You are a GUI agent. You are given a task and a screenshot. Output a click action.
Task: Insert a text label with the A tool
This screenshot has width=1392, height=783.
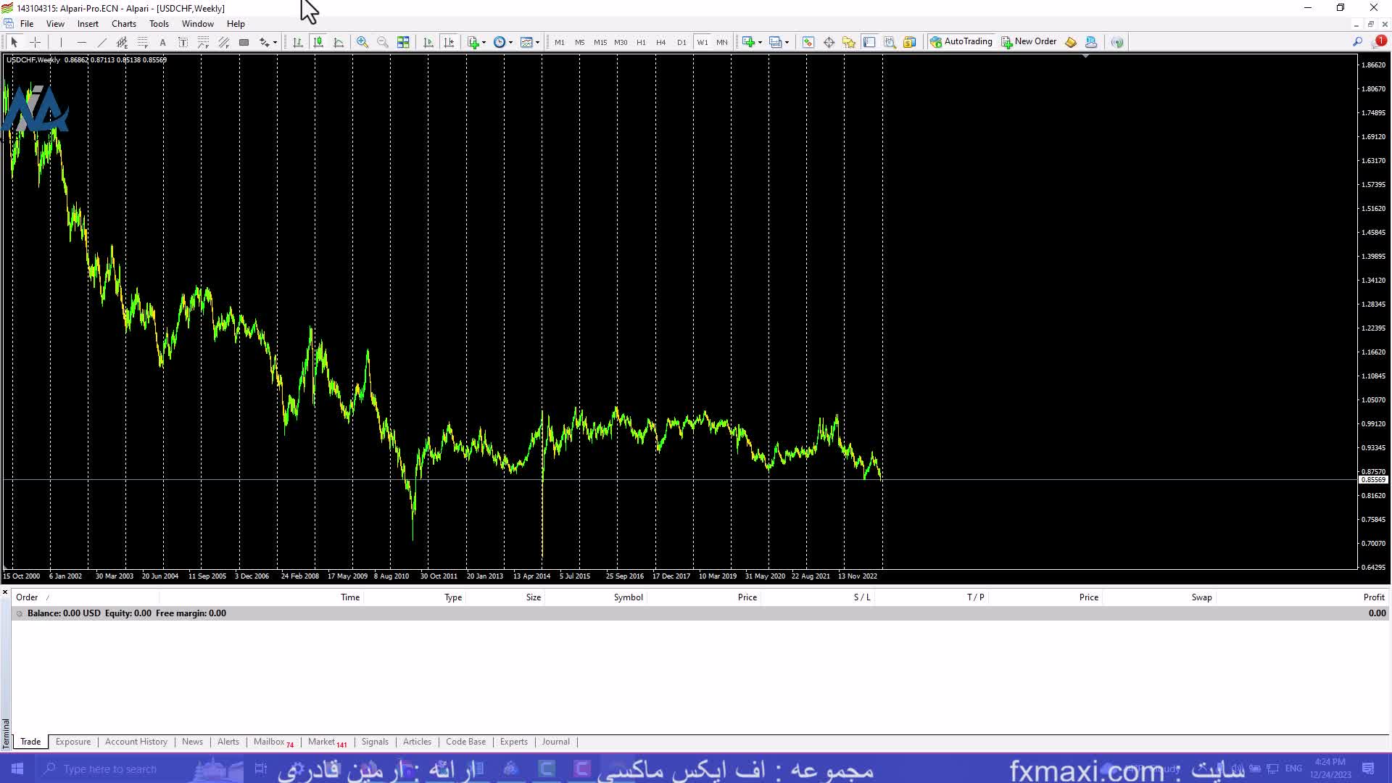[162, 42]
